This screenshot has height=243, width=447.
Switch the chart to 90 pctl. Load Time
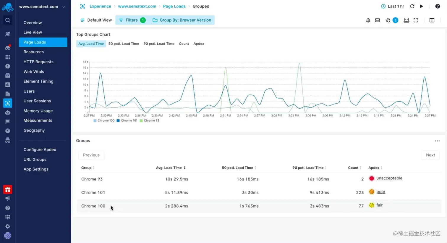point(159,44)
